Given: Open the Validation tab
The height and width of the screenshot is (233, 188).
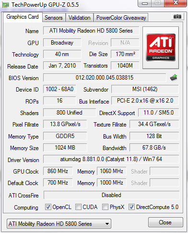Looking at the screenshot, I should click(80, 18).
